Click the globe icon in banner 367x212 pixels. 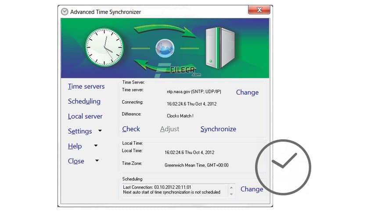(165, 48)
